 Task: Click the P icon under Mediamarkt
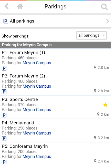click(x=4, y=139)
